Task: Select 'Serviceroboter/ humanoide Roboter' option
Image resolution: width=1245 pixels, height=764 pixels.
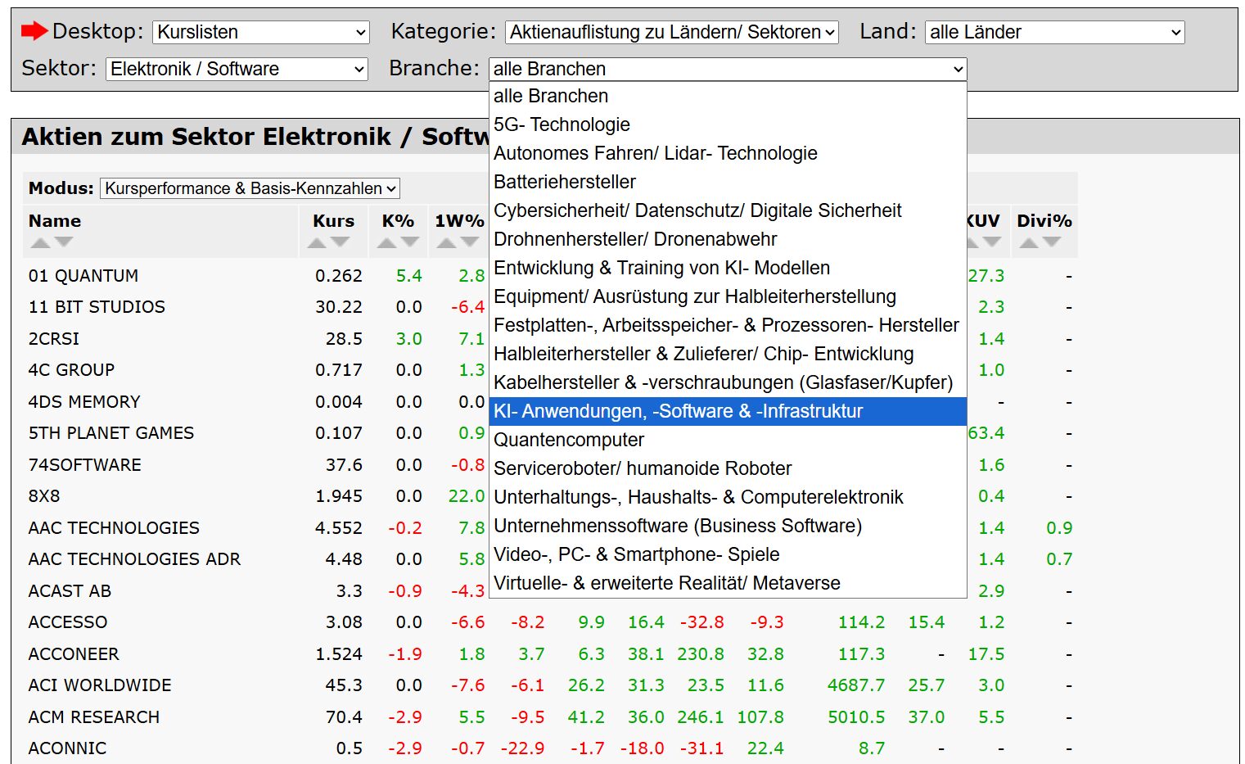Action: (728, 468)
